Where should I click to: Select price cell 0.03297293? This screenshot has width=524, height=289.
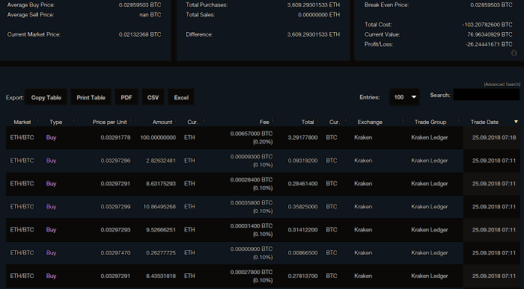(115, 229)
